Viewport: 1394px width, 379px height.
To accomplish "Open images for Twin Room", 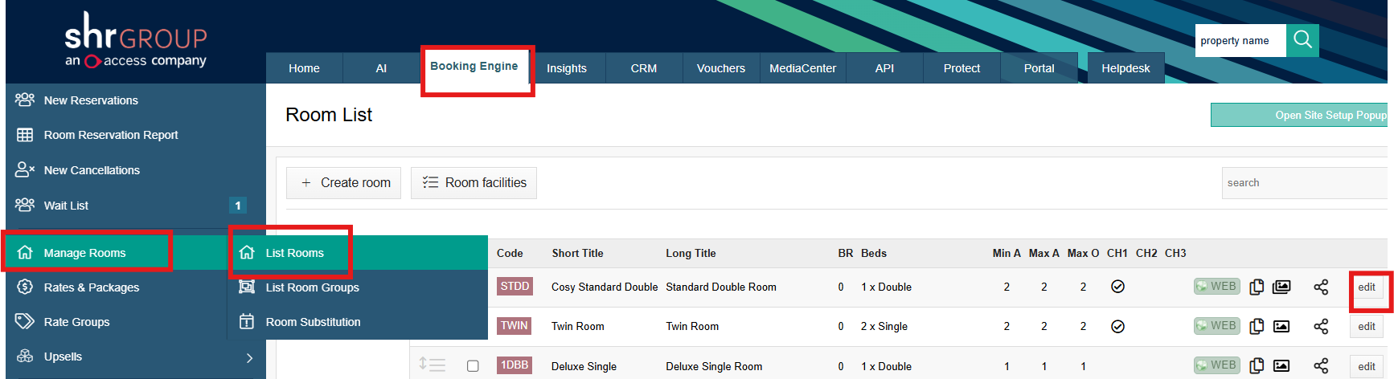I will pyautogui.click(x=1281, y=326).
